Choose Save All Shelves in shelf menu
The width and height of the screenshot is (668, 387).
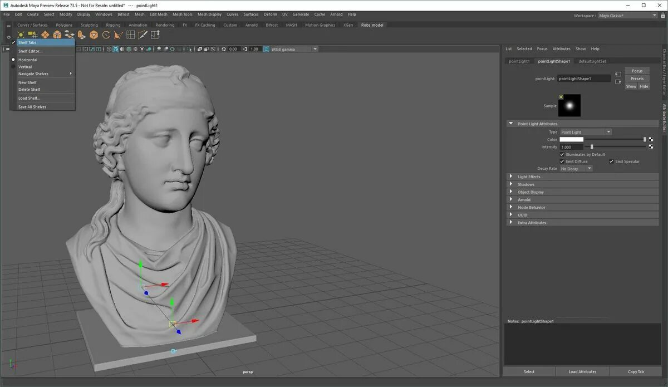[x=42, y=107]
